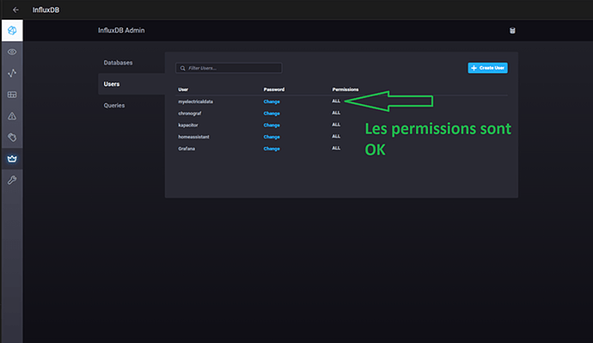Open the InfluxDB Admin crown icon

point(12,158)
